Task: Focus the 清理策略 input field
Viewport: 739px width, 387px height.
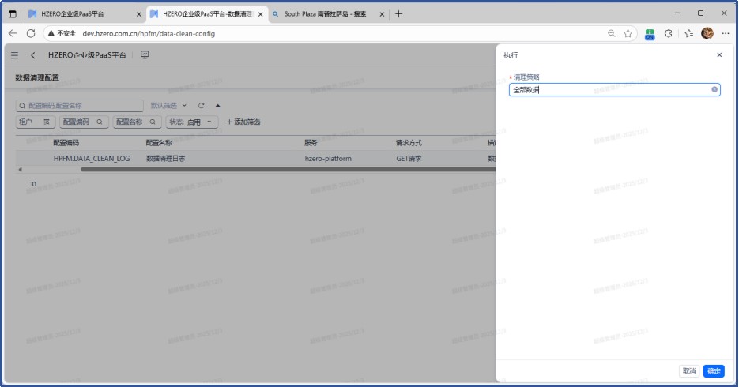Action: click(x=609, y=90)
